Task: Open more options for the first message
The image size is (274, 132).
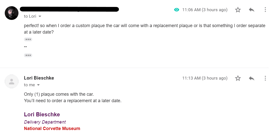Action: click(265, 10)
